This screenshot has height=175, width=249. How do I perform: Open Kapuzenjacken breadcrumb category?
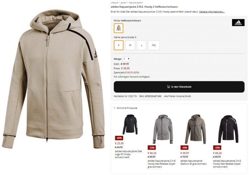136,3
